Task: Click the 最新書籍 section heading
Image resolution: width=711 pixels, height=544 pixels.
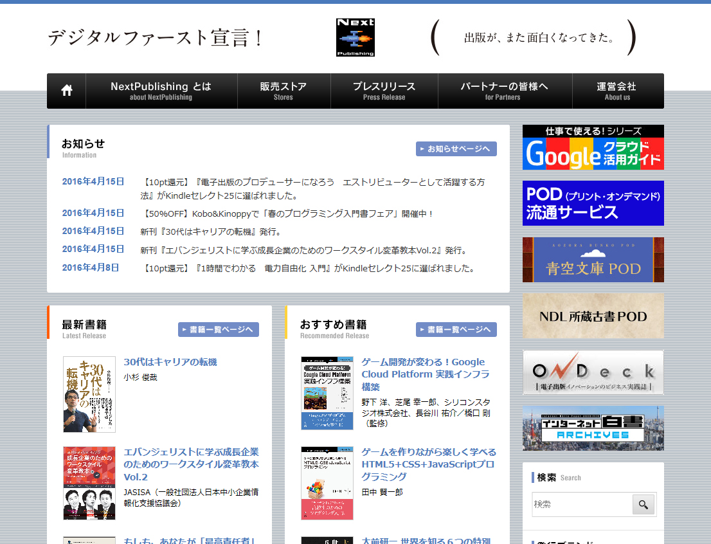Action: 84,324
